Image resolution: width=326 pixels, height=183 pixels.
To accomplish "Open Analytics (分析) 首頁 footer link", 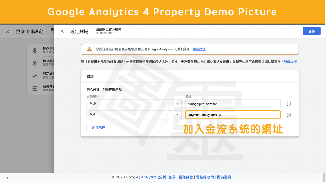I will tap(158, 177).
